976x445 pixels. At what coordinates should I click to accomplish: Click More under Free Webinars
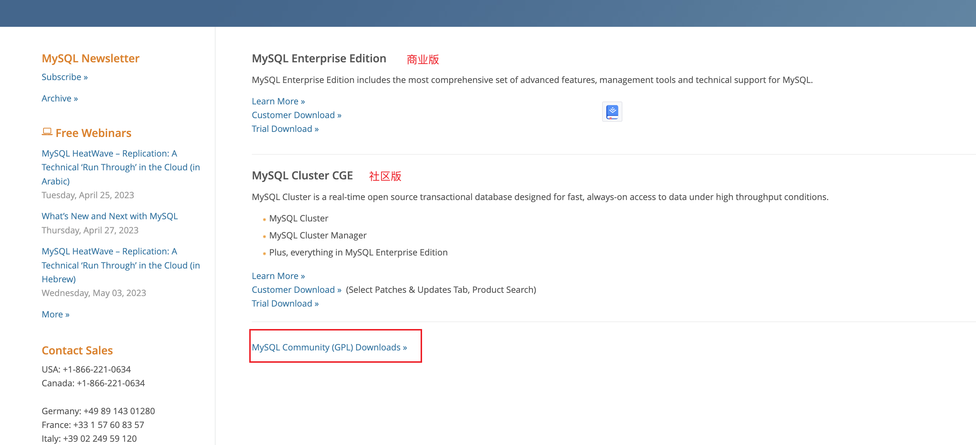tap(55, 314)
